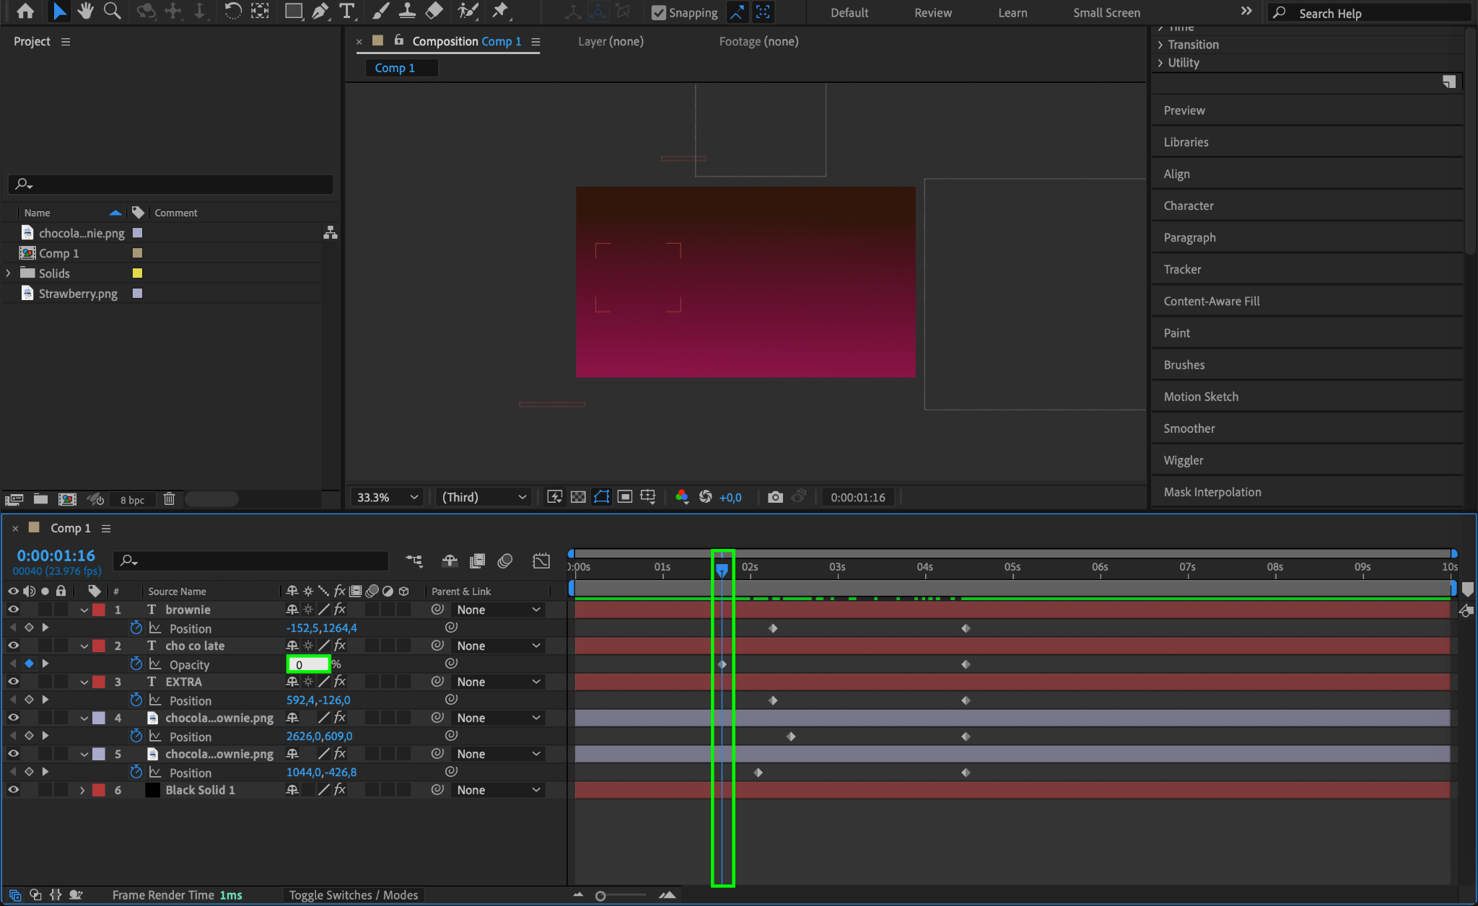Click the Take Snapshot camera icon
The image size is (1478, 906).
pos(775,497)
